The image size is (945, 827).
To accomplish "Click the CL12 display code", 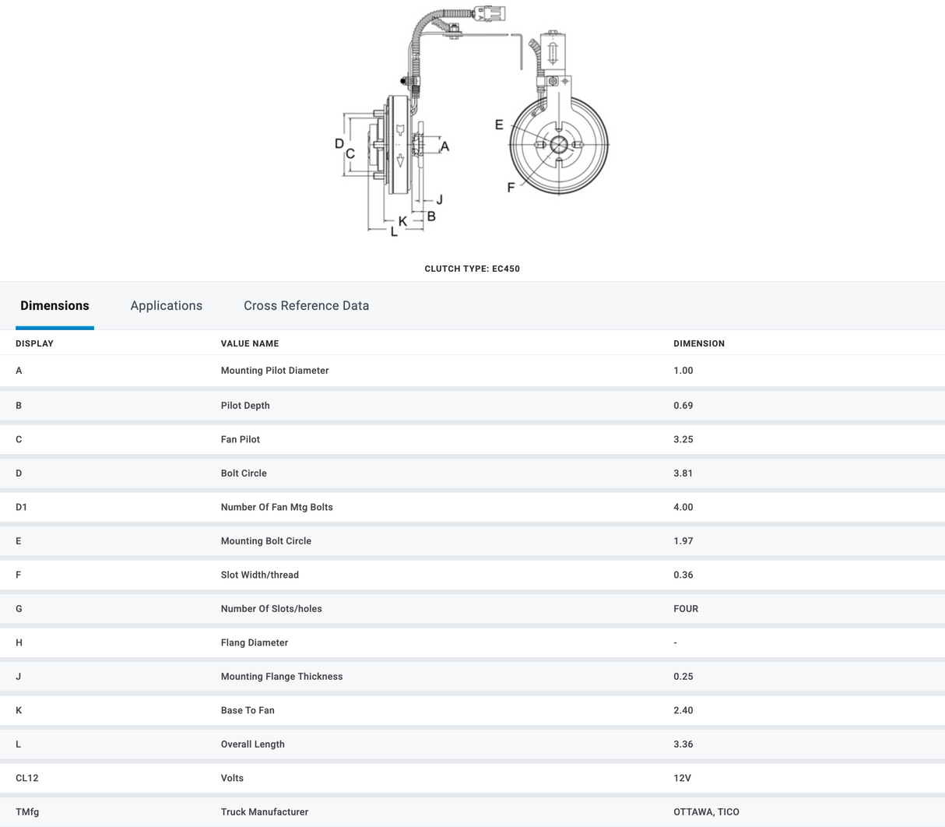I will [27, 778].
